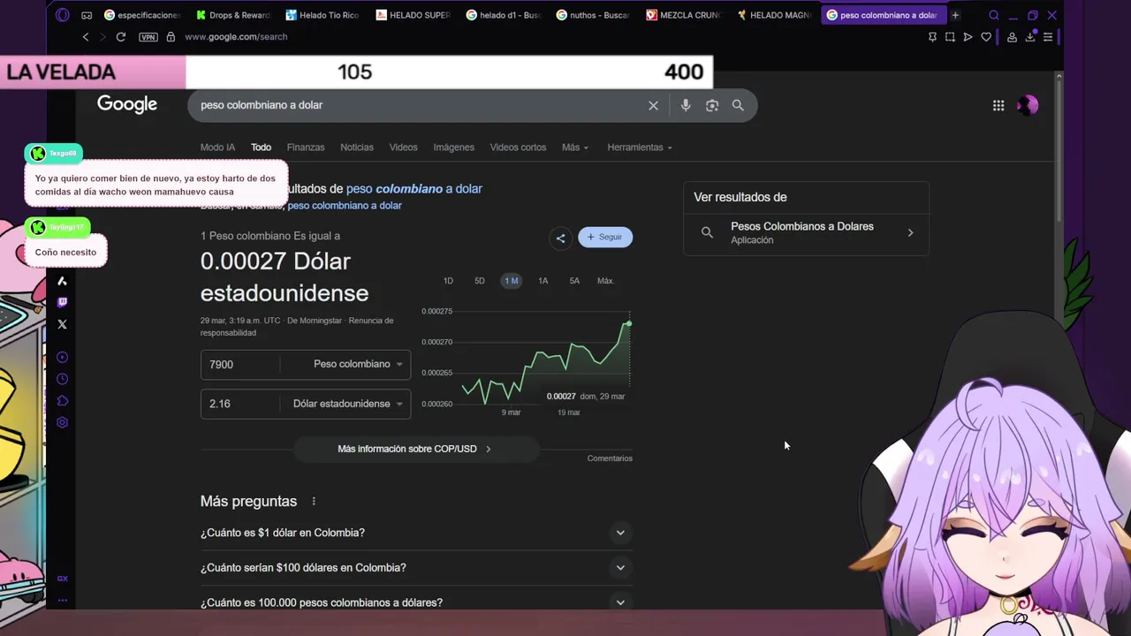
Task: Search by image camera lens icon
Action: 712,105
